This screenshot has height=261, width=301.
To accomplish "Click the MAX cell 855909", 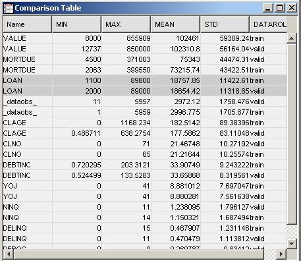I will [126, 38].
